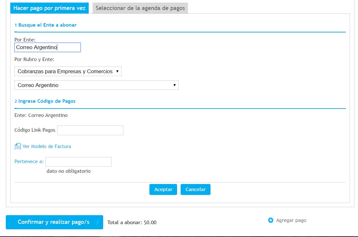Expand the 'Cobranzas para Empresas y Comercios' dropdown
Viewport: 358px width, 237px height.
coord(68,71)
